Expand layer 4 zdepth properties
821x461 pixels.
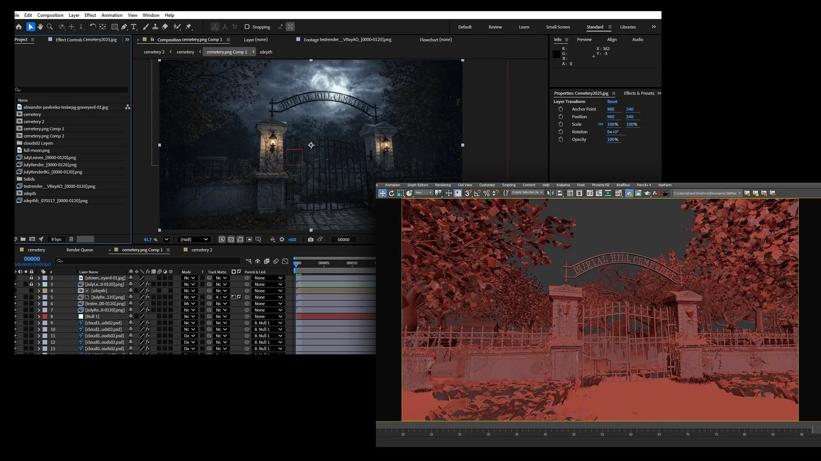(x=39, y=291)
